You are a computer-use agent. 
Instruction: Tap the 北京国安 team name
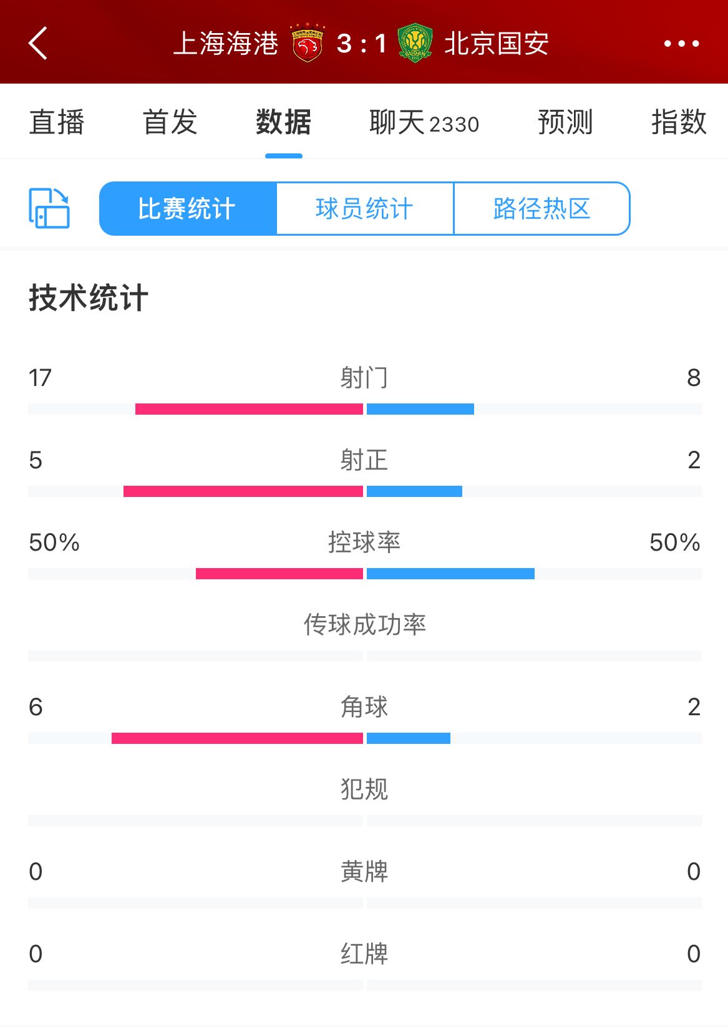(x=497, y=44)
